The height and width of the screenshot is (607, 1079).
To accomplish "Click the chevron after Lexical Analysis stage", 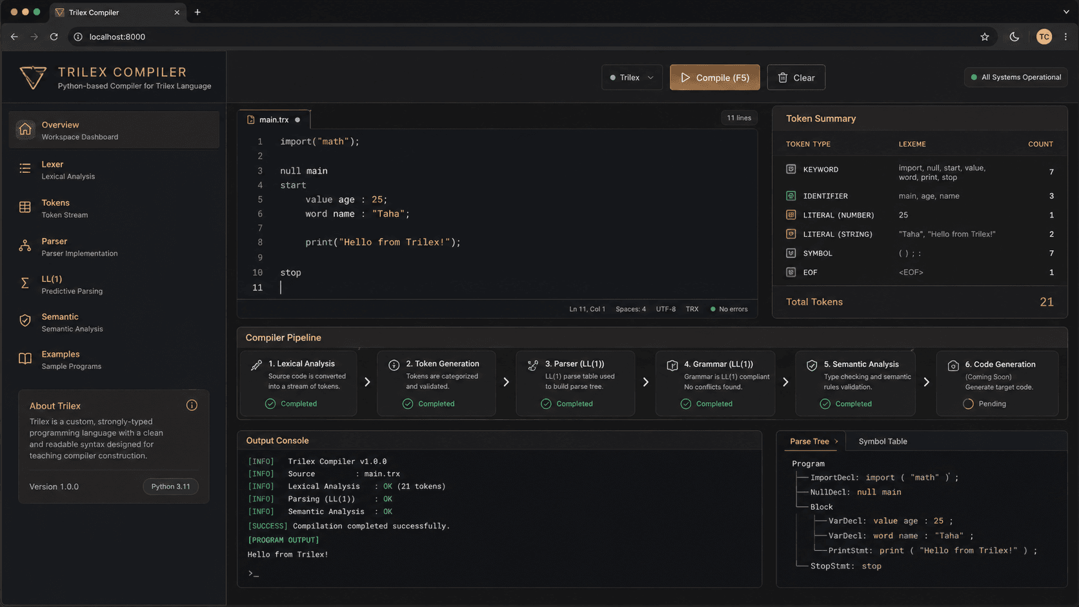I will tap(367, 382).
